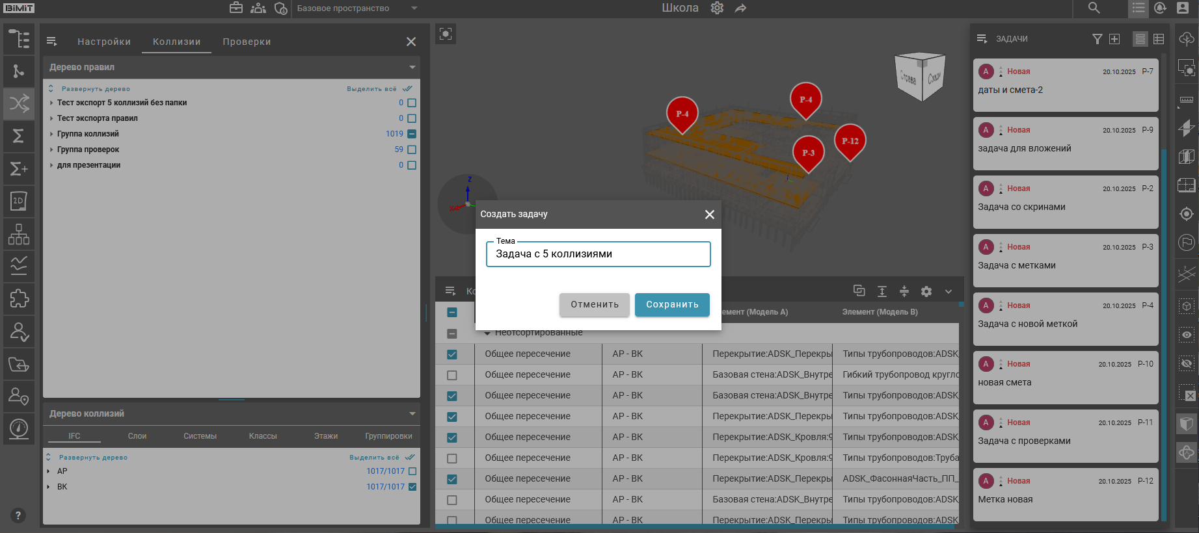The image size is (1199, 533).
Task: Open the project structure tree icon
Action: click(x=19, y=40)
